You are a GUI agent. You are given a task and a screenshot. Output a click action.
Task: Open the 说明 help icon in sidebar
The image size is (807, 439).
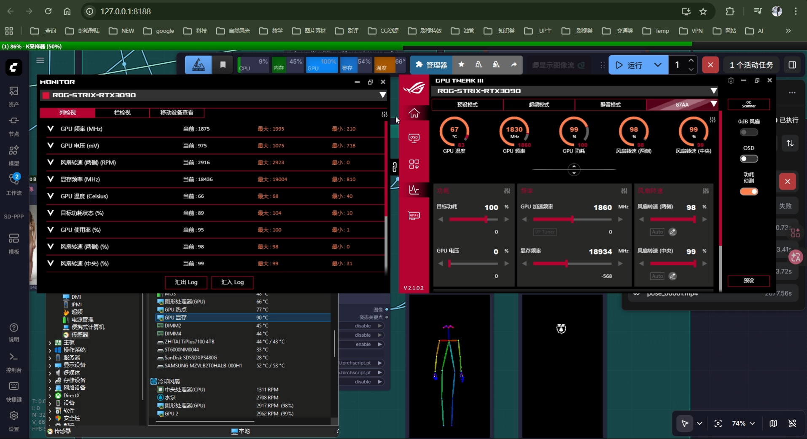tap(13, 332)
